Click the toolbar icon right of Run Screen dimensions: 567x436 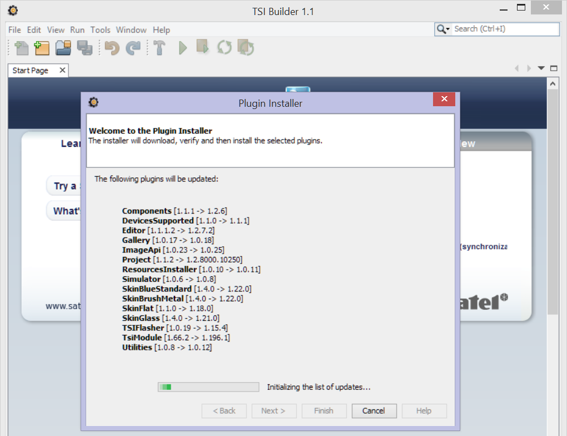click(202, 47)
